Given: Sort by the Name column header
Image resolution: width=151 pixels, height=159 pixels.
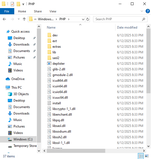Looking at the screenshot, I should point(51,27).
